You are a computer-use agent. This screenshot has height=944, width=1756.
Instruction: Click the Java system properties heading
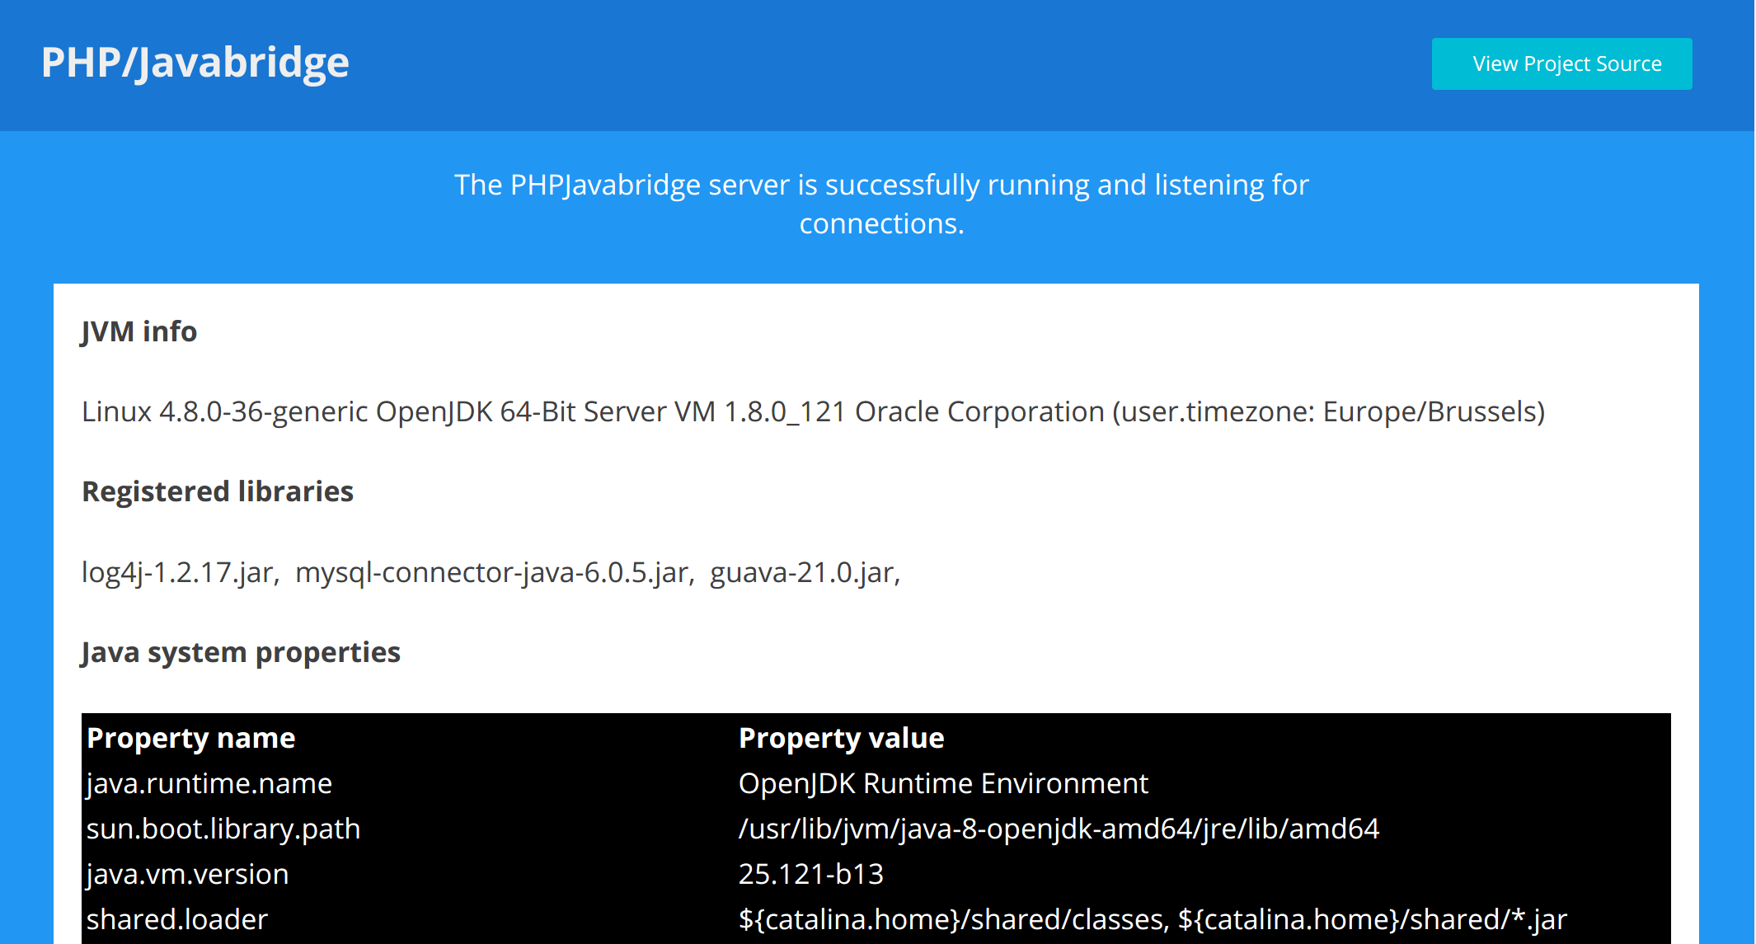[x=241, y=652]
